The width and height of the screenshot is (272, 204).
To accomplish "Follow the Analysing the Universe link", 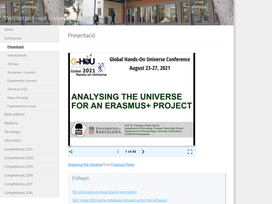I will (x=85, y=165).
